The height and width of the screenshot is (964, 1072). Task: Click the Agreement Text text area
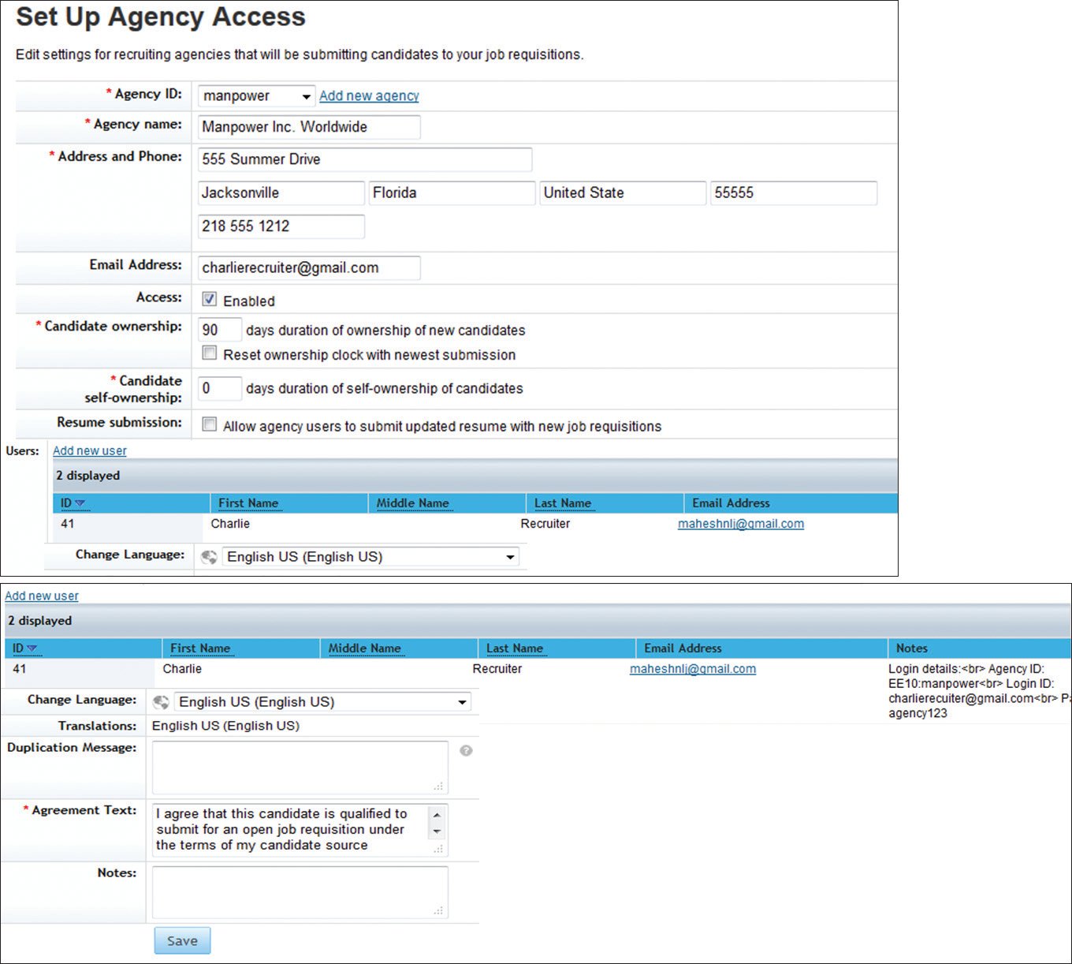point(300,830)
